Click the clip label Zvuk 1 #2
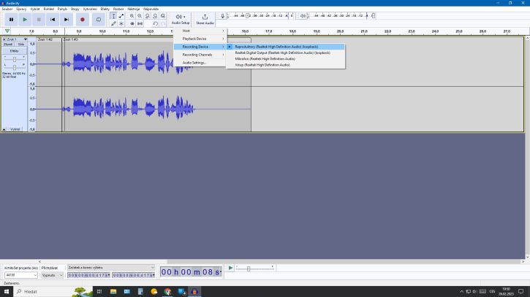Image resolution: width=530 pixels, height=297 pixels. [x=45, y=39]
